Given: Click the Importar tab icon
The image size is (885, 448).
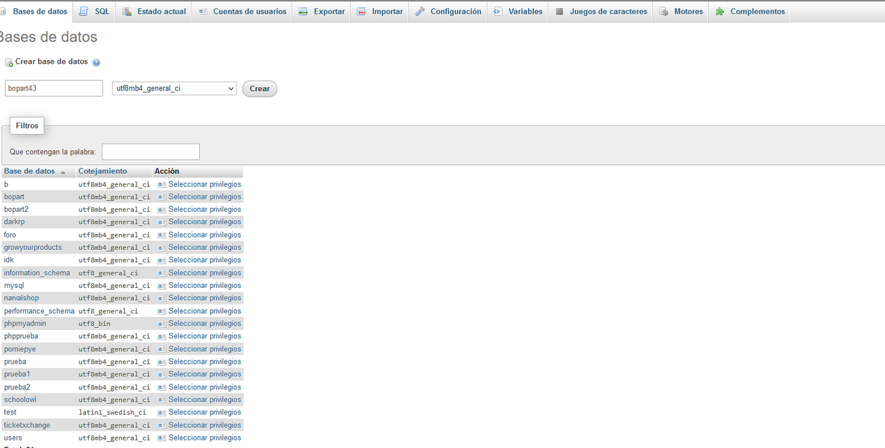Looking at the screenshot, I should tap(362, 12).
